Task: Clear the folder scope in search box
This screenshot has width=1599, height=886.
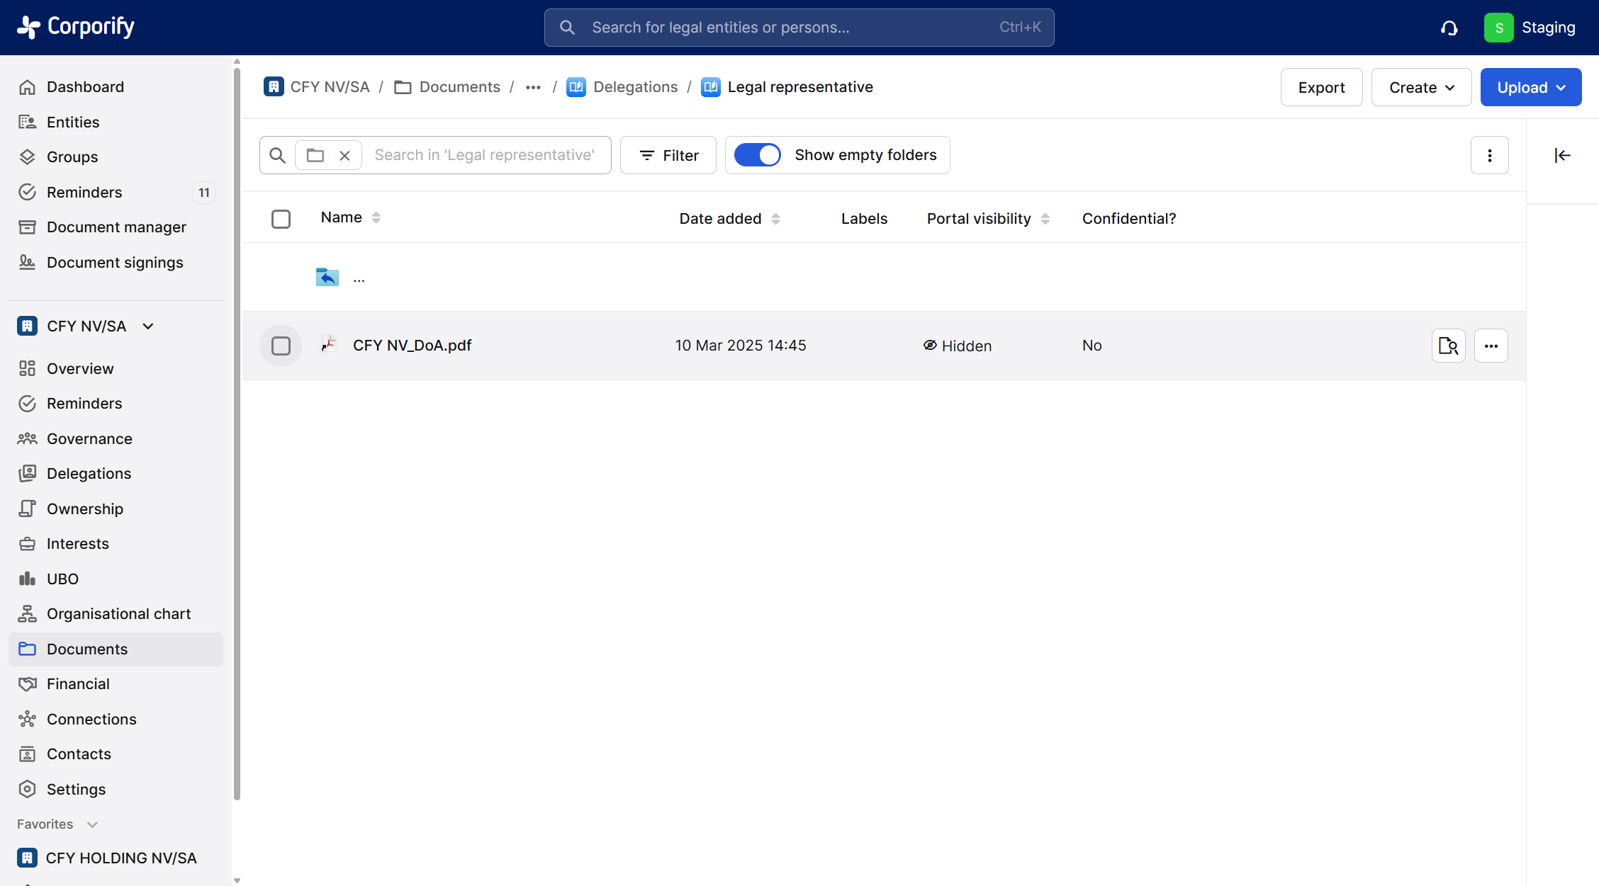Action: [x=344, y=155]
